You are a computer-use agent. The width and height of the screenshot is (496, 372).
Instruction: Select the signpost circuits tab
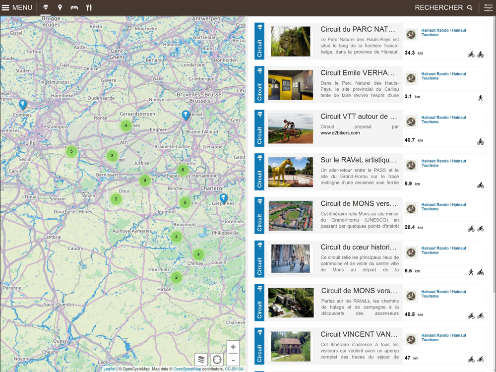pyautogui.click(x=46, y=7)
